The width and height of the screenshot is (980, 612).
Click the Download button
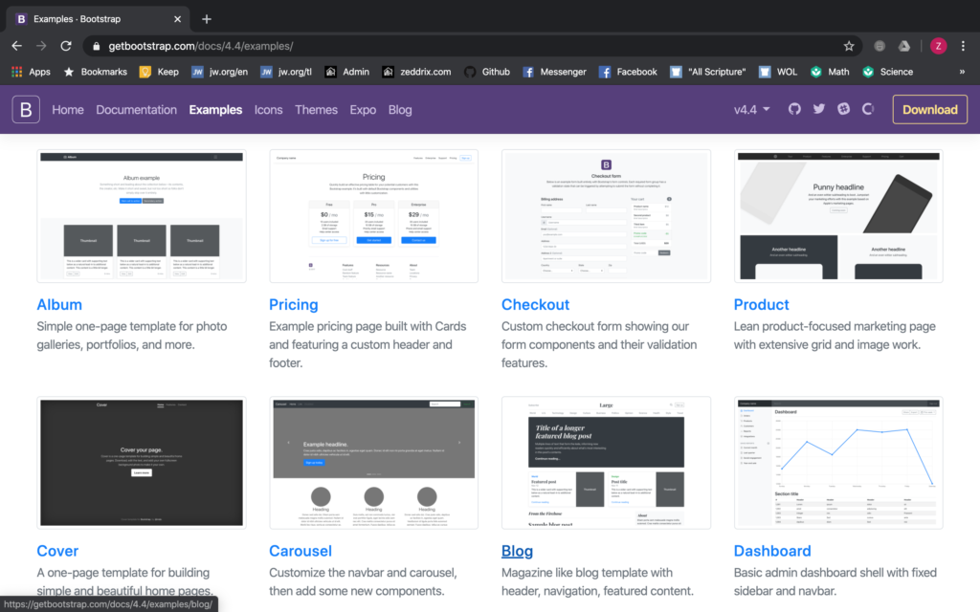tap(929, 109)
